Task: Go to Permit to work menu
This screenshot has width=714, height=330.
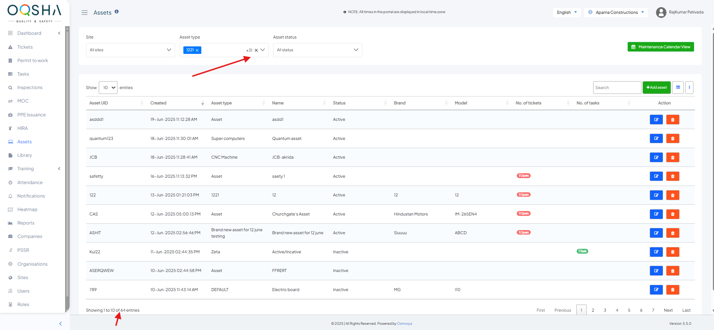Action: tap(33, 61)
